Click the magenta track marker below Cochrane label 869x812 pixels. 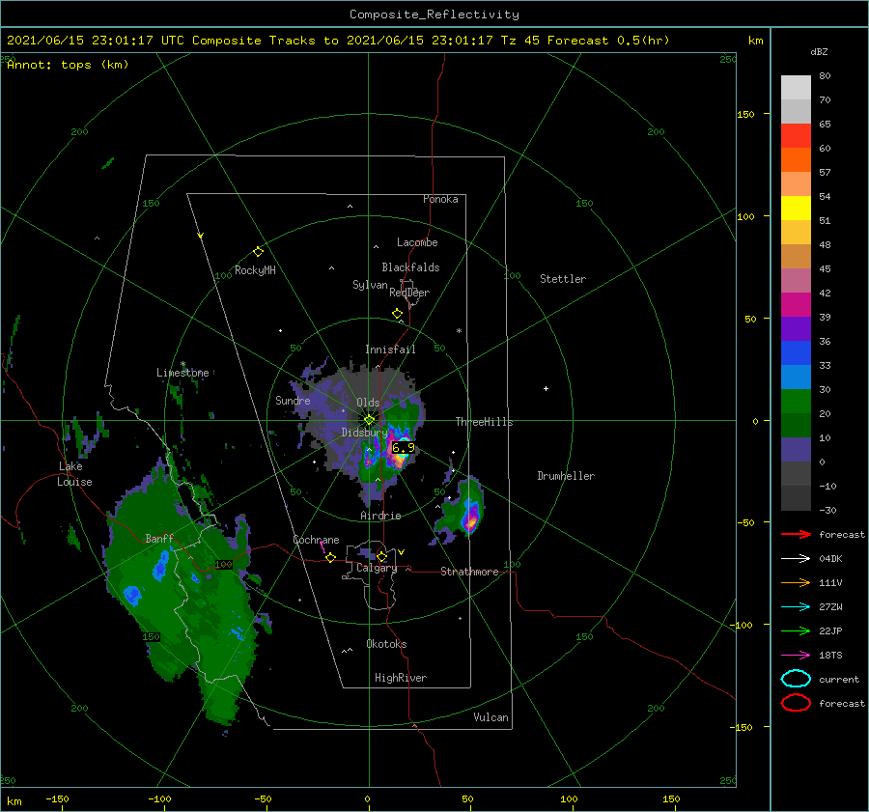point(322,547)
